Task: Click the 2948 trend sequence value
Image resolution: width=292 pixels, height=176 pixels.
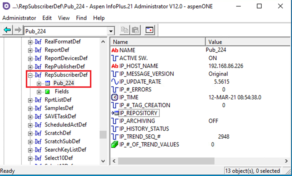Action: pyautogui.click(x=224, y=136)
